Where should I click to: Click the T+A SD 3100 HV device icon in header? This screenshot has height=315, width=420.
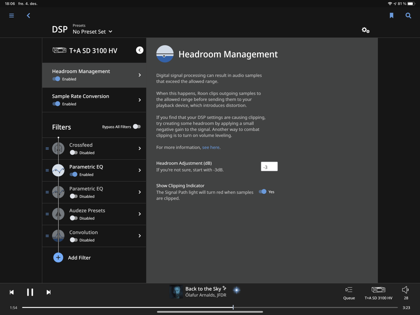tap(59, 50)
